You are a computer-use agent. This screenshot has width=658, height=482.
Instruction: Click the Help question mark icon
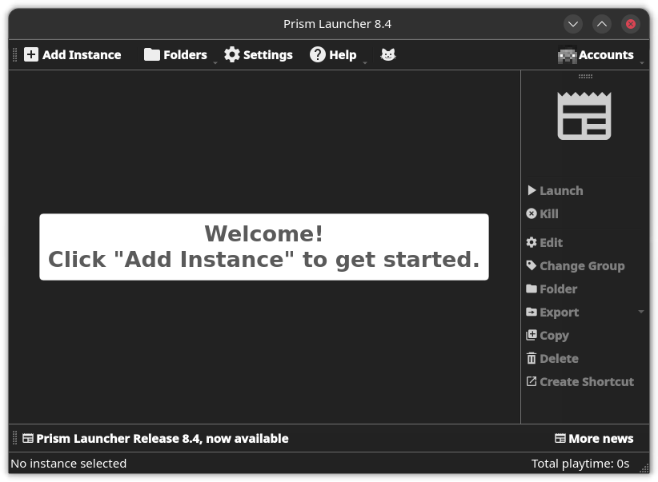[x=318, y=54]
